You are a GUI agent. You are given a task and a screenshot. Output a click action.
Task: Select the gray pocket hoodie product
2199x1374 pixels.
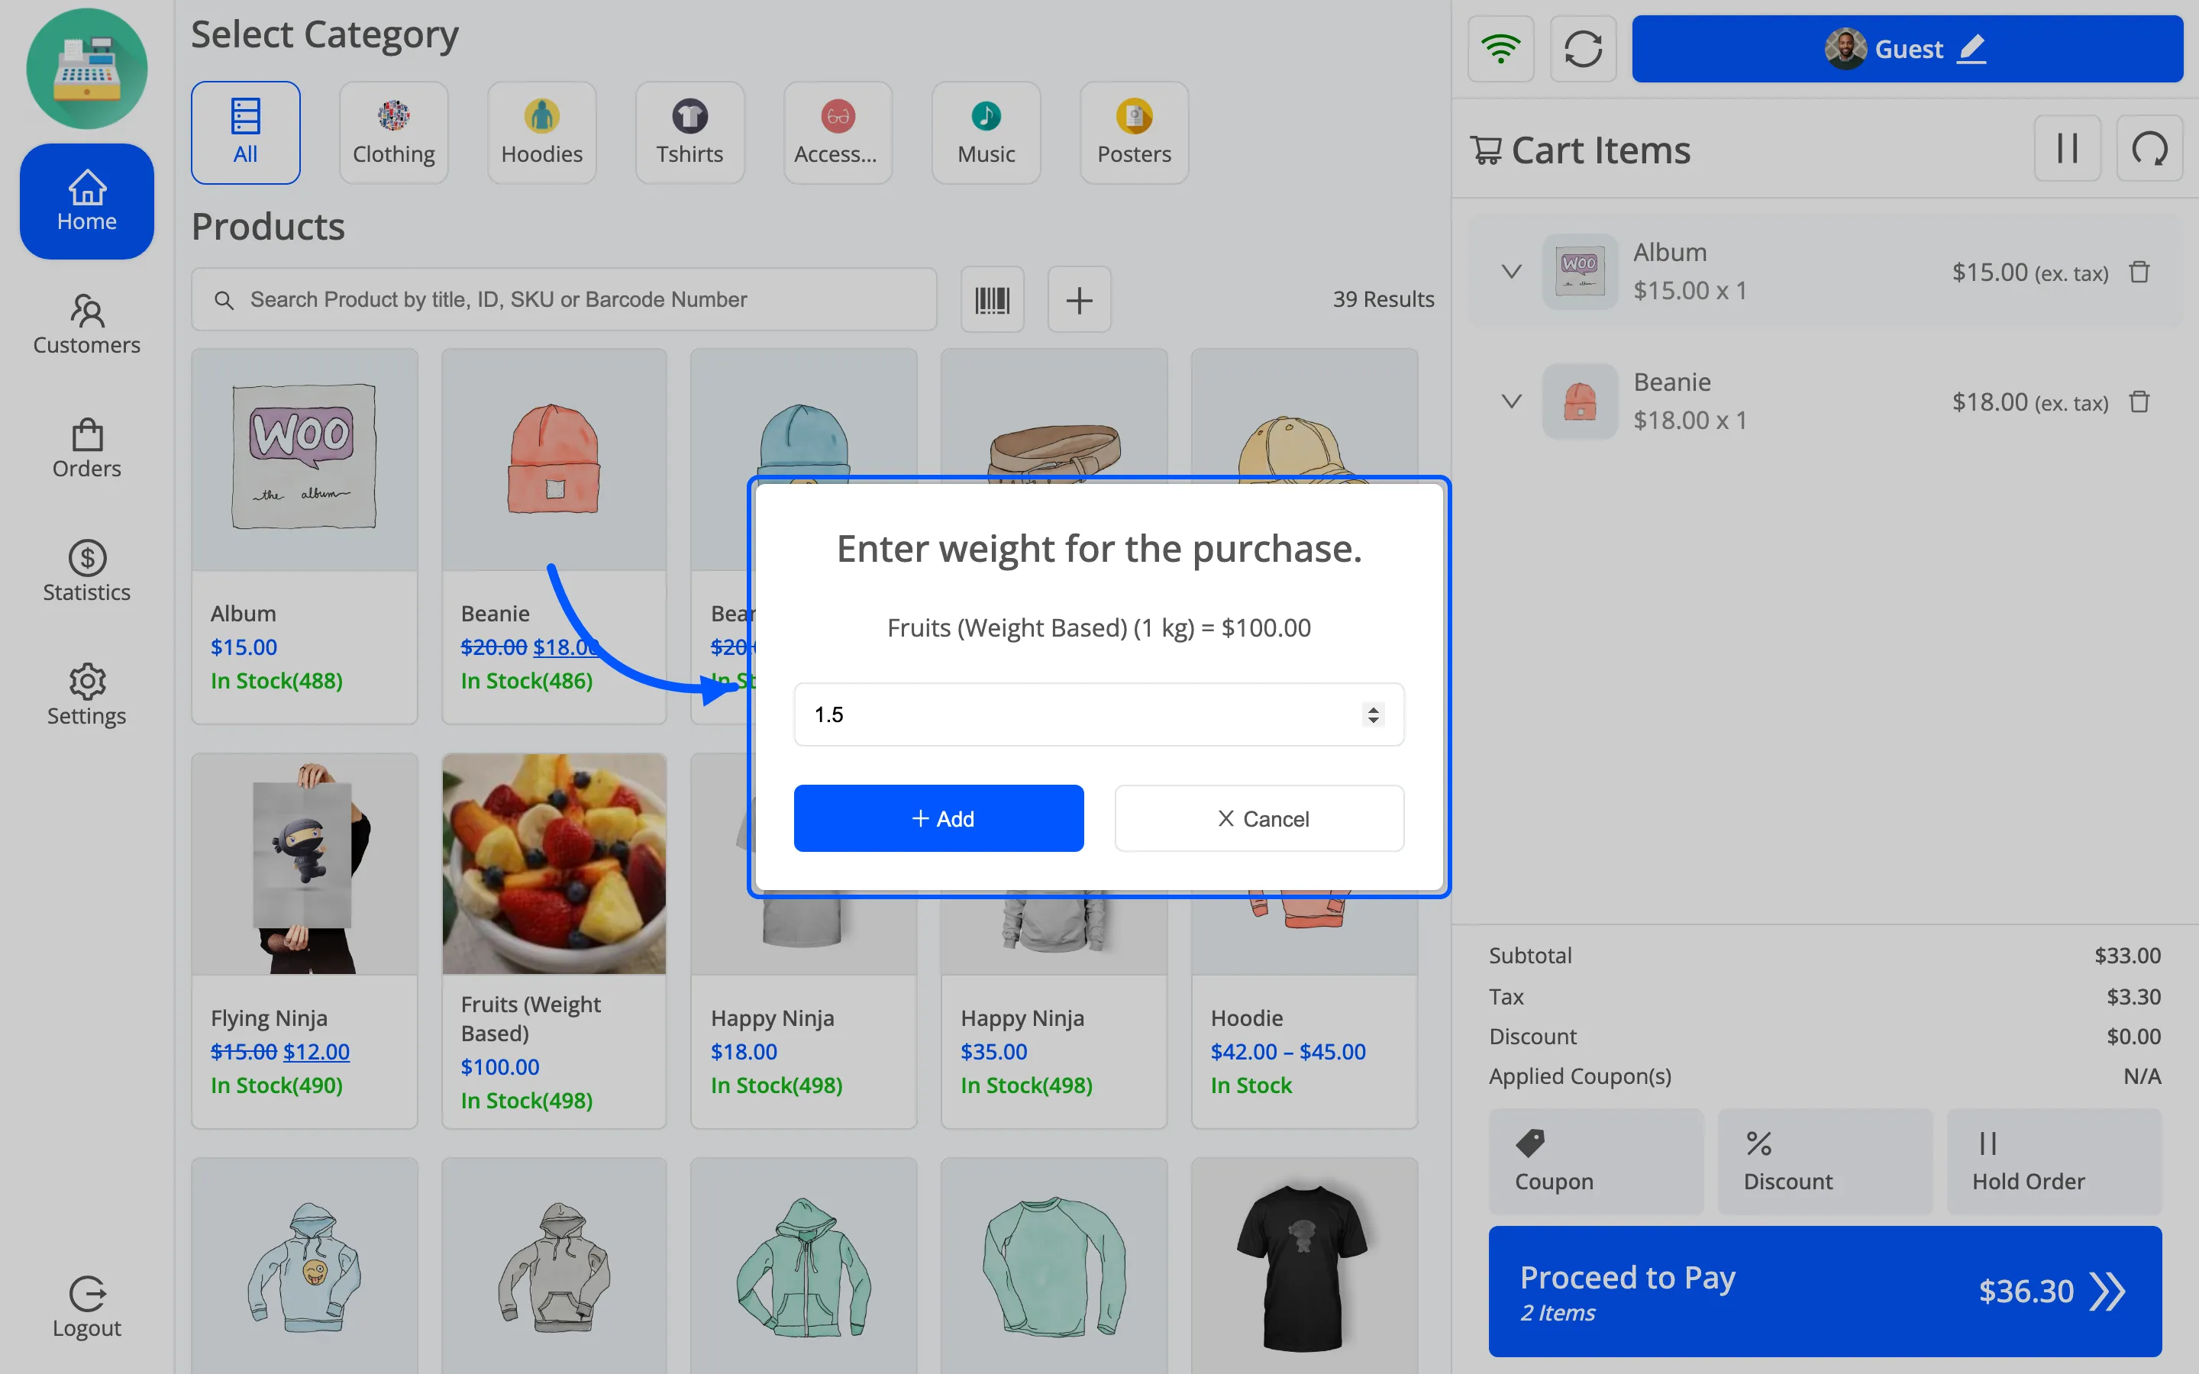pyautogui.click(x=554, y=1266)
